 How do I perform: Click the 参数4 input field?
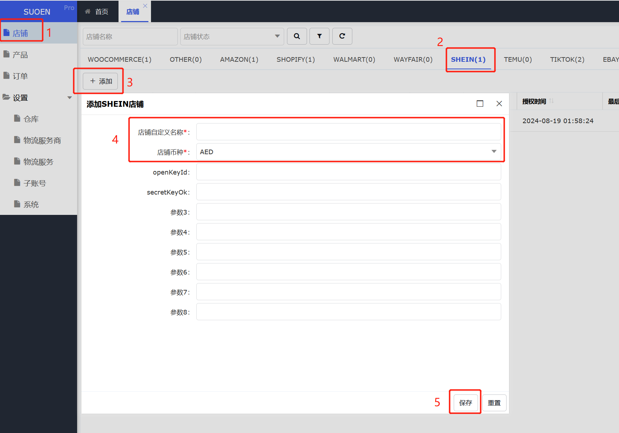point(348,232)
